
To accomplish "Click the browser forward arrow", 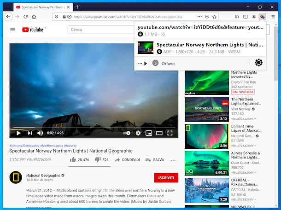I will point(17,17).
